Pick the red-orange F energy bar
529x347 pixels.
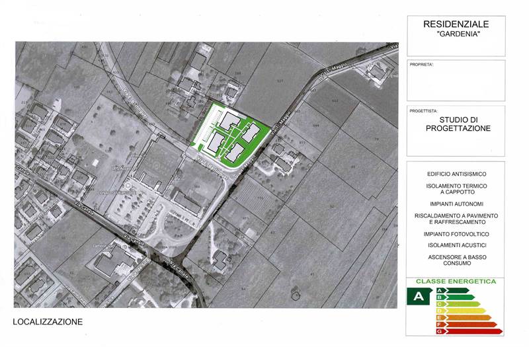tap(467, 325)
